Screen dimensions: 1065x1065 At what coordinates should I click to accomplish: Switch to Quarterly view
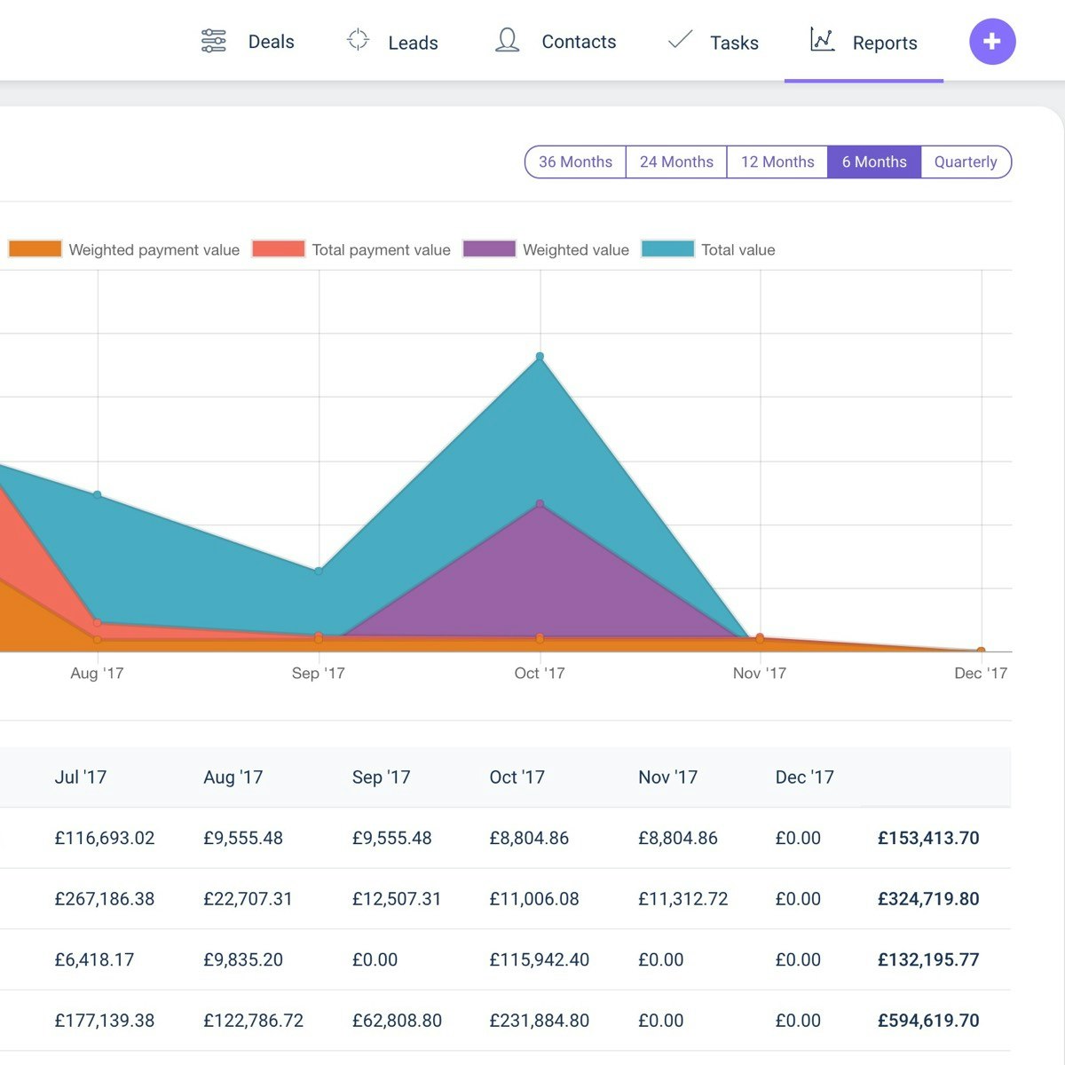[x=966, y=162]
